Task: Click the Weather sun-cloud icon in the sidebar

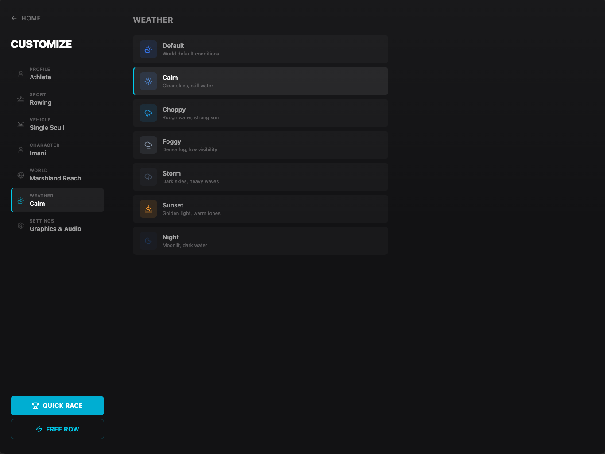Action: (21, 200)
